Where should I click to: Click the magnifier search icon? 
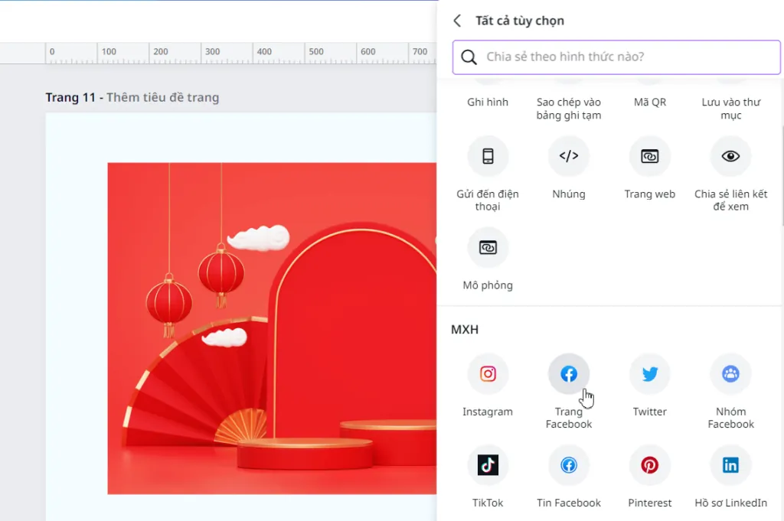[469, 57]
